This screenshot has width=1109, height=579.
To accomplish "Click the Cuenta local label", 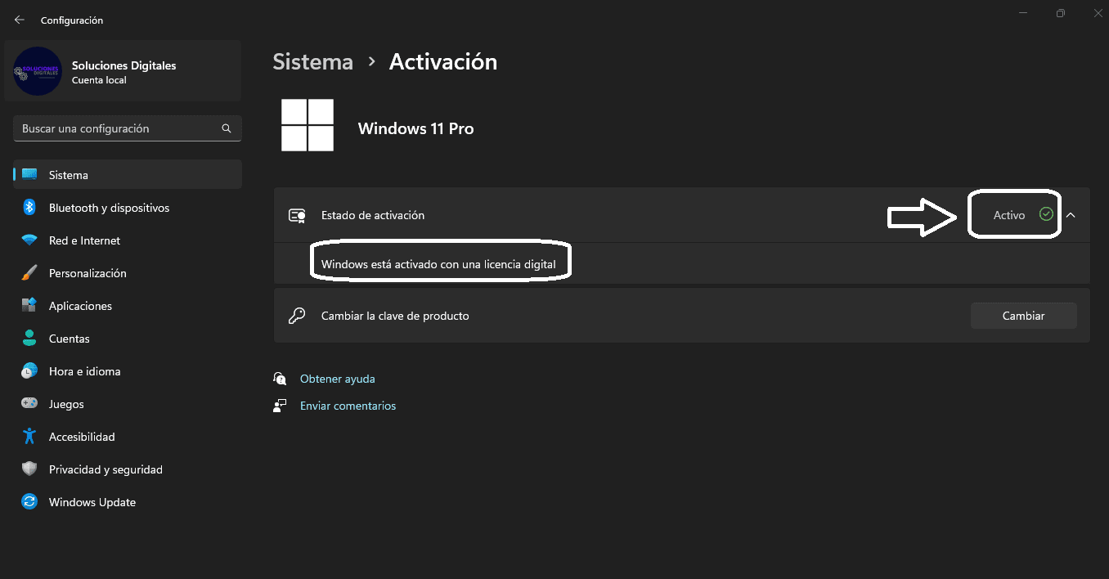I will 99,80.
